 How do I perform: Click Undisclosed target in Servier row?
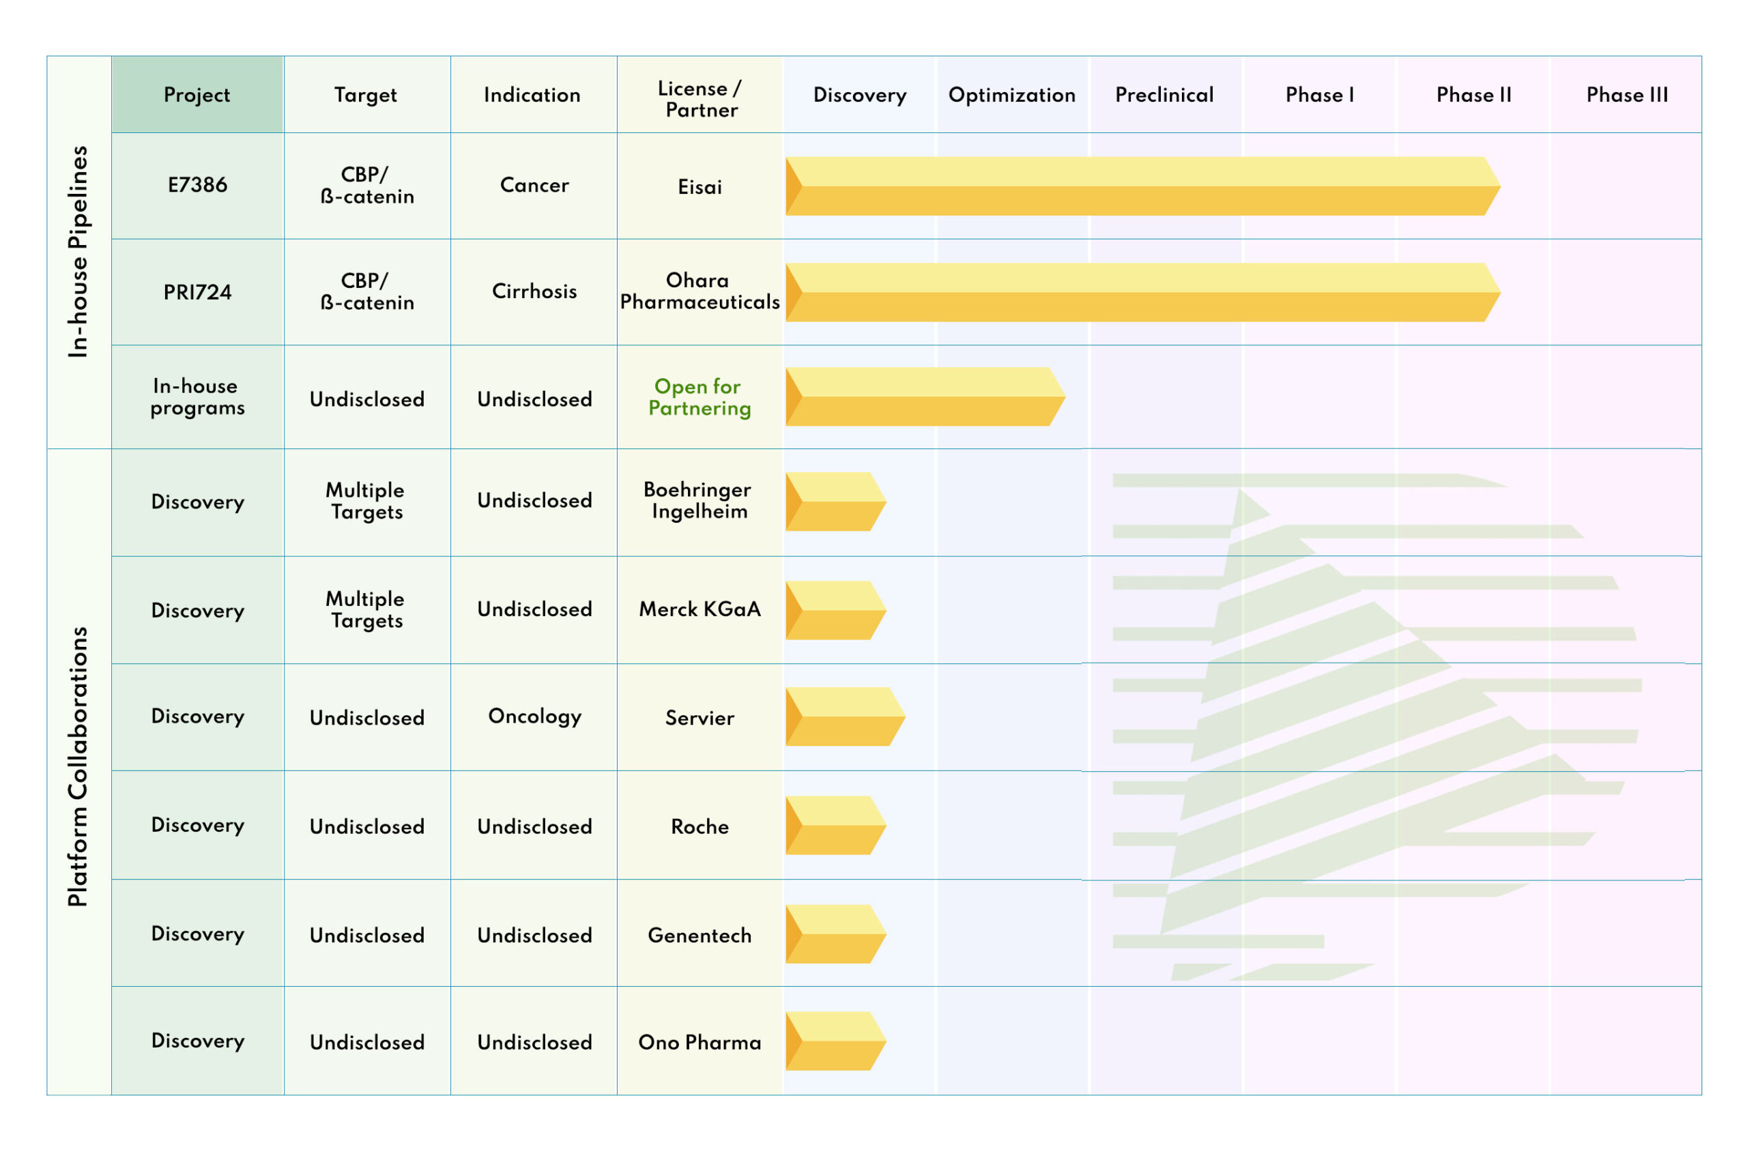pyautogui.click(x=367, y=718)
